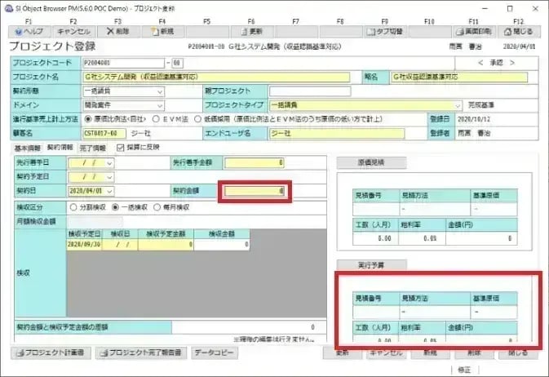Open the 契約日 date picker dropdown
Viewport: 549px width, 377px height.
(x=109, y=191)
